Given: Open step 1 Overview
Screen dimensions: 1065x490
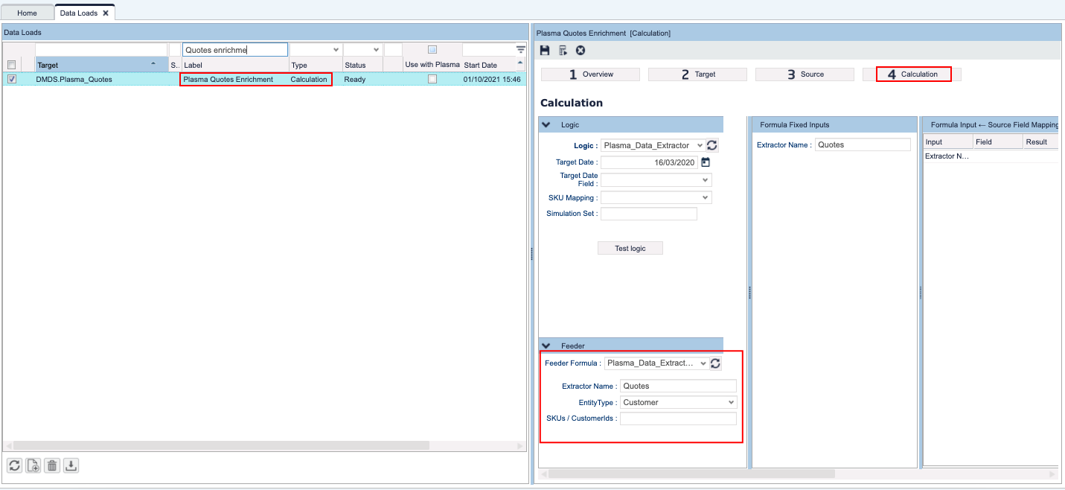Looking at the screenshot, I should click(x=589, y=74).
